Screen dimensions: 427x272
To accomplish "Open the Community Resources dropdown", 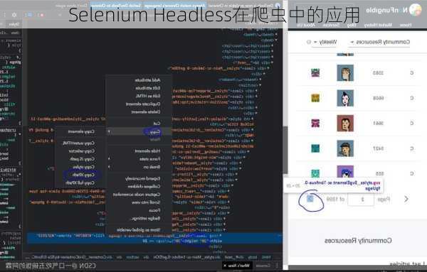I will click(380, 42).
